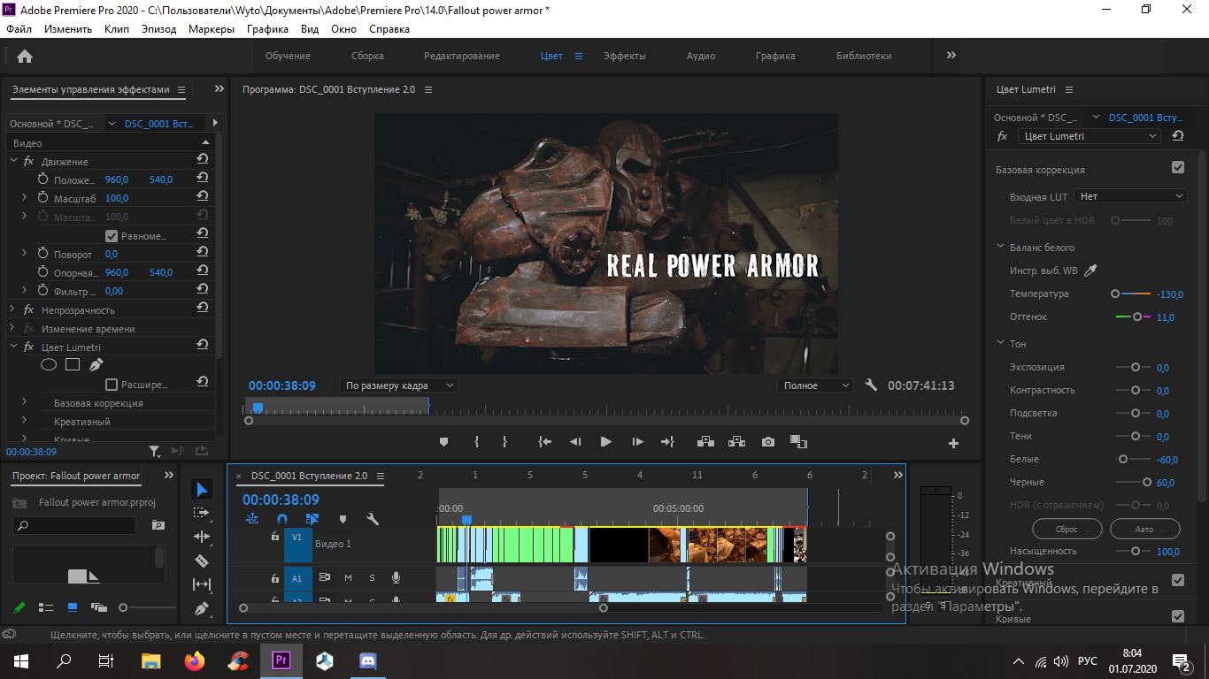Collapse the Tone section

(x=1000, y=344)
